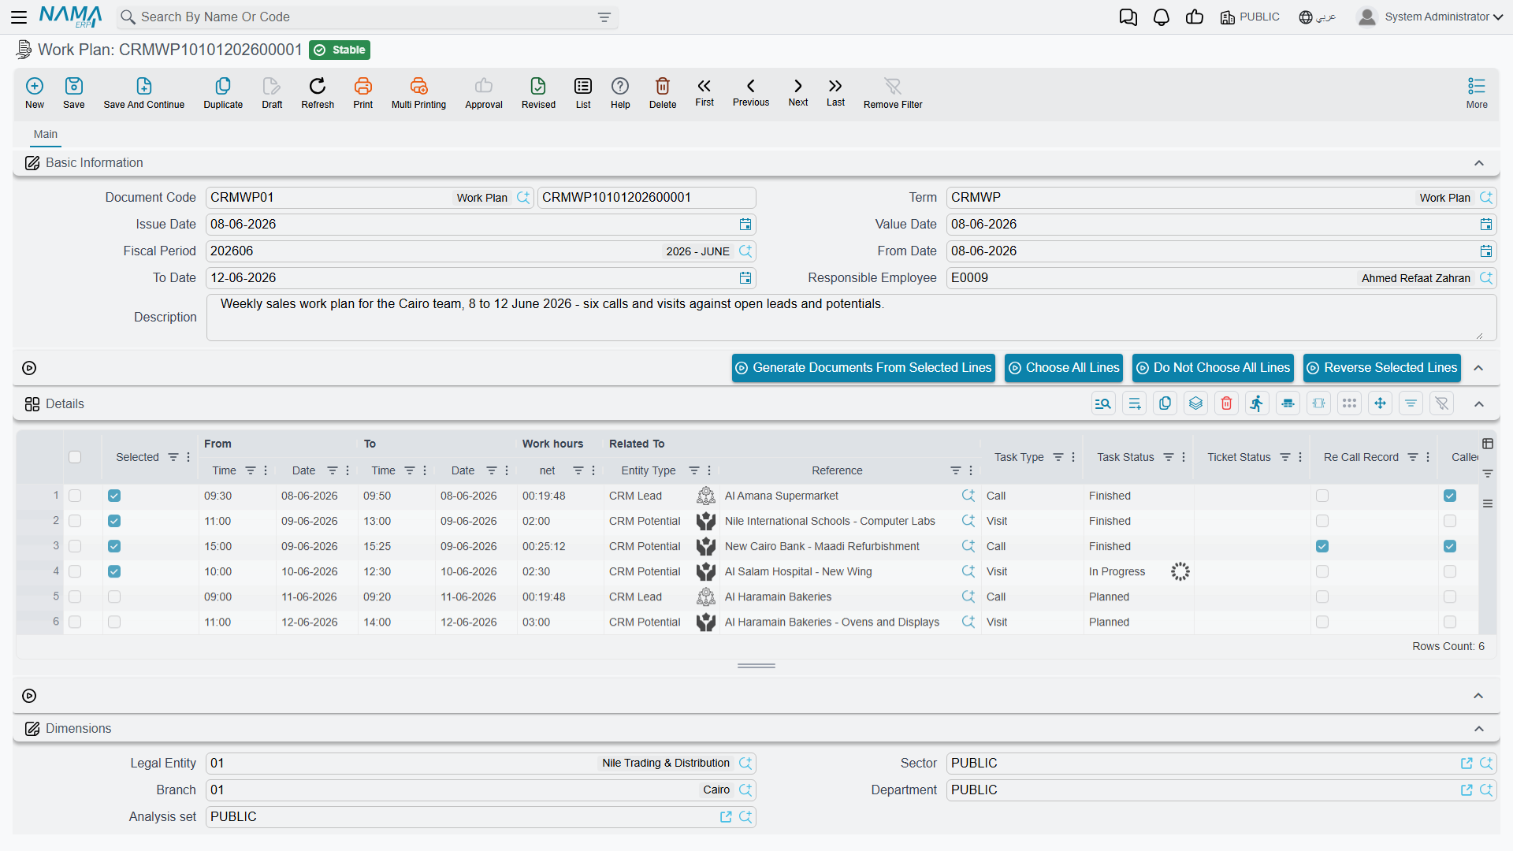Click the Approval toolbar item
Image resolution: width=1513 pixels, height=851 pixels.
click(484, 93)
